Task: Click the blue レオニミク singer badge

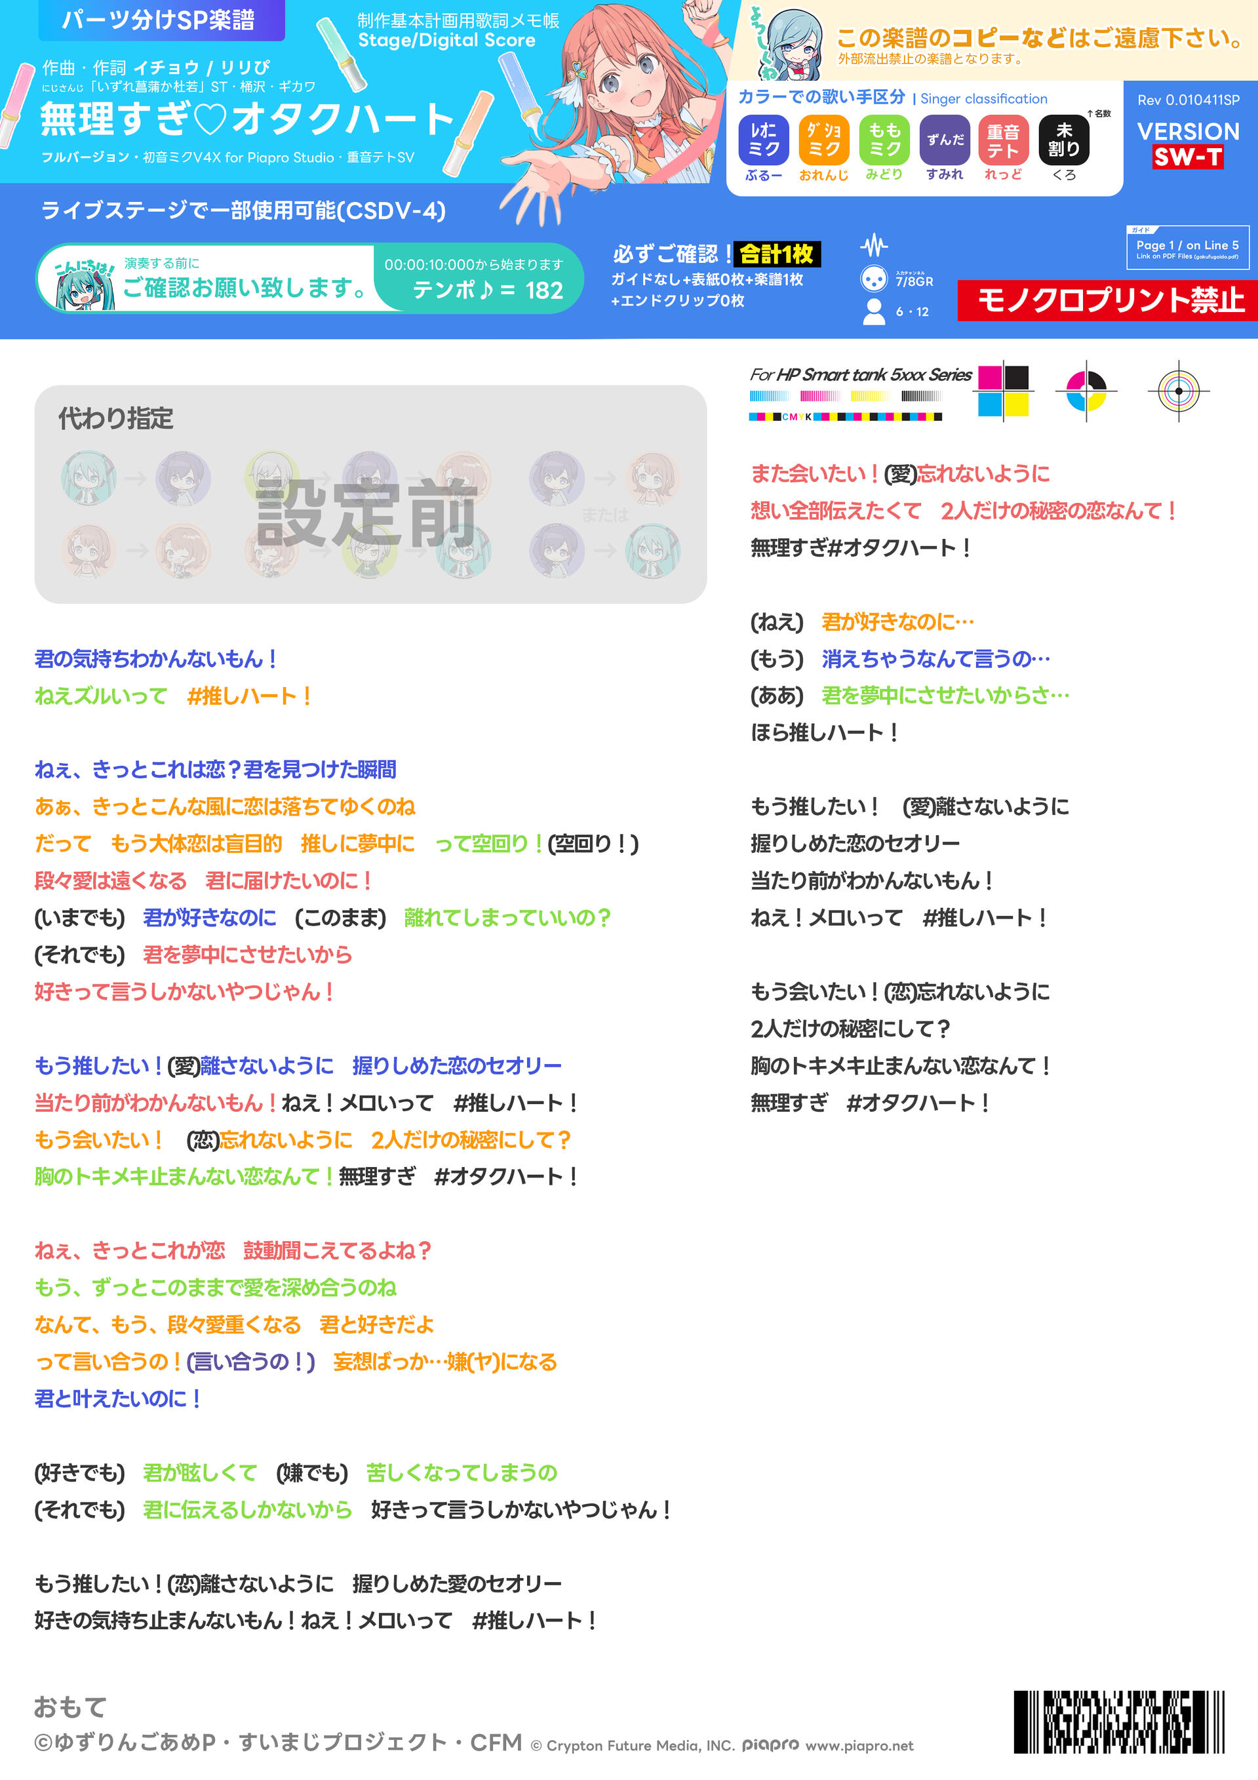Action: pos(762,140)
